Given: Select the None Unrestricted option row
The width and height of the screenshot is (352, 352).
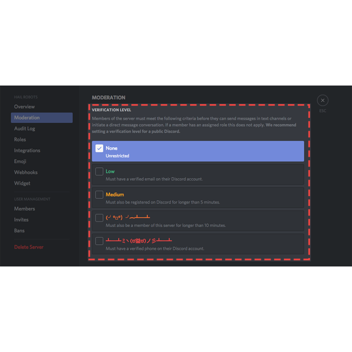Looking at the screenshot, I should [x=198, y=151].
